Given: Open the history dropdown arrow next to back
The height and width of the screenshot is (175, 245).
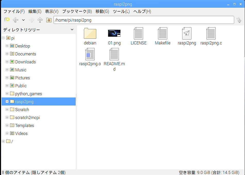Looking at the screenshot, I should (23, 20).
